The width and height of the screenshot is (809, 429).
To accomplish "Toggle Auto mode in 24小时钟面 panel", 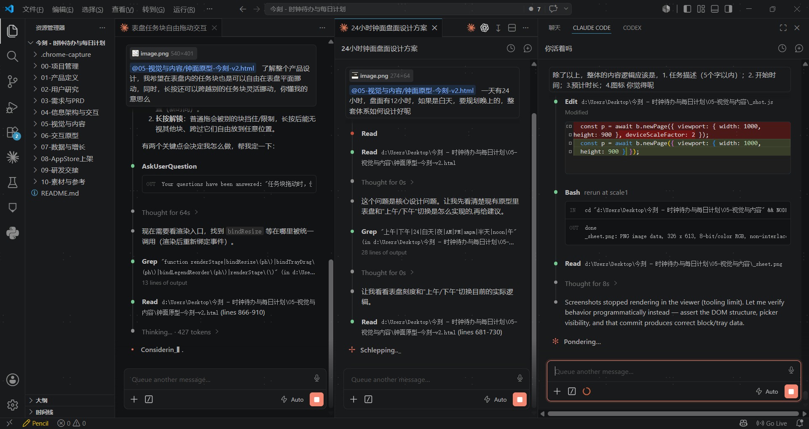I will pyautogui.click(x=495, y=400).
